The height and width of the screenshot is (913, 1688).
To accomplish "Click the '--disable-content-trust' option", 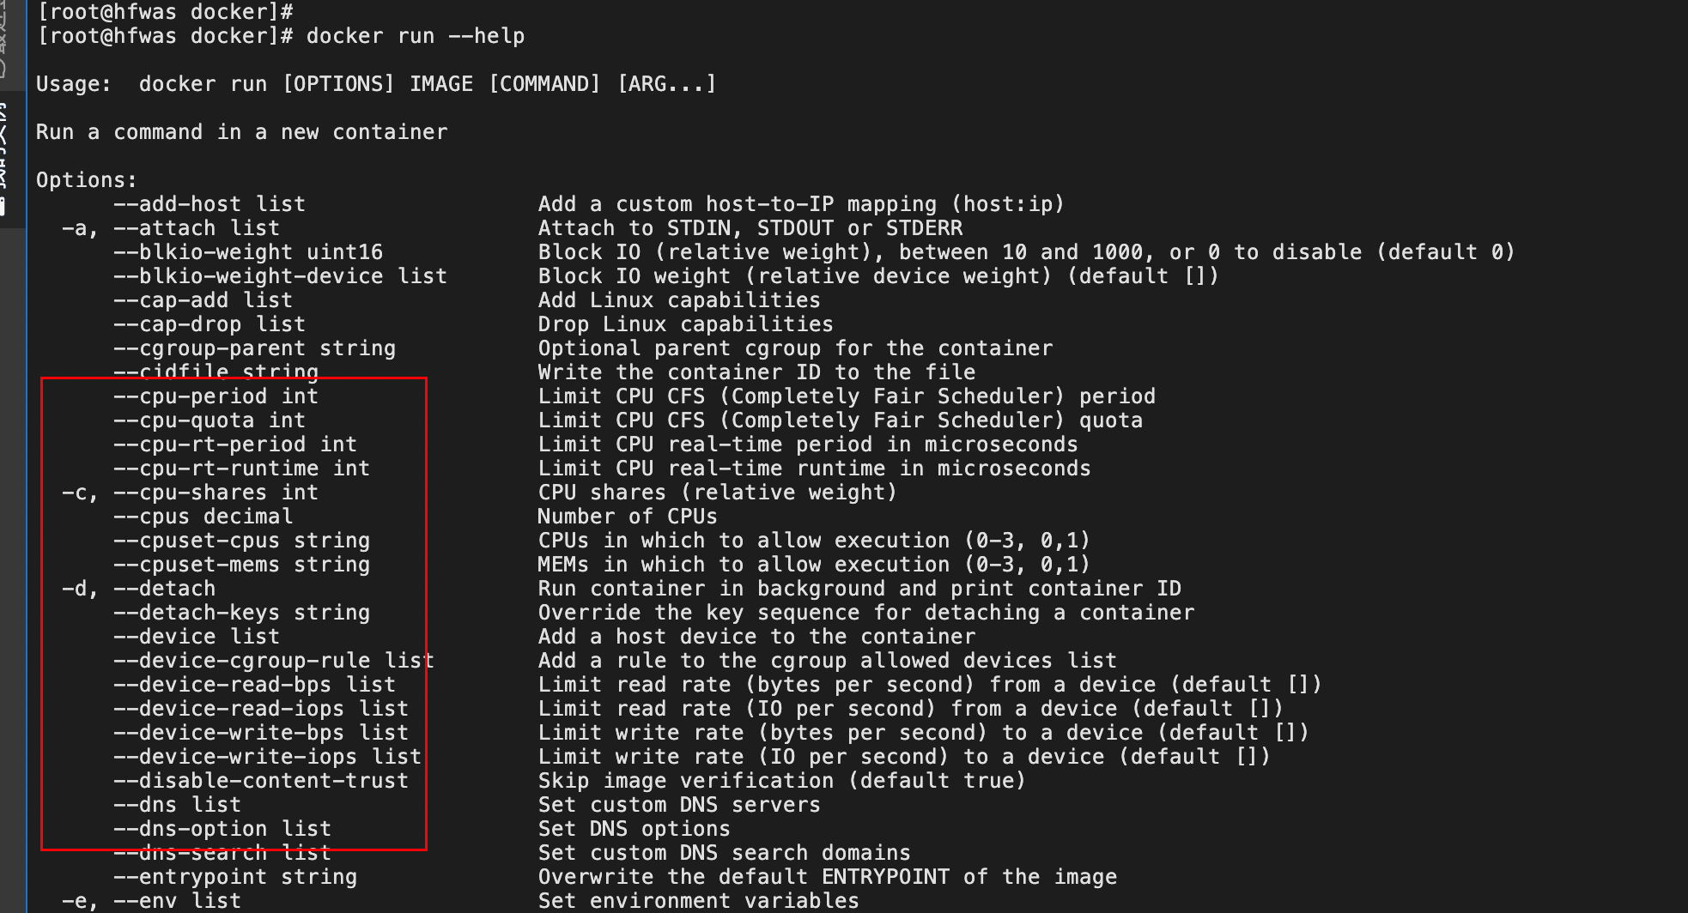I will 261,781.
